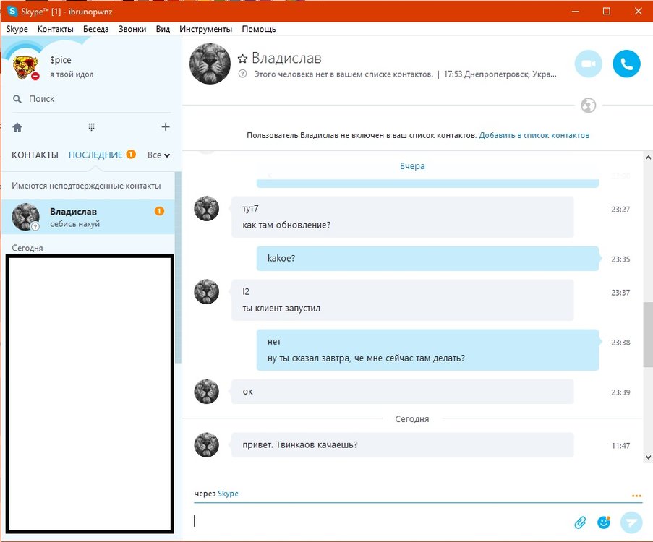Open the Инструменты menu
This screenshot has width=653, height=542.
(206, 29)
